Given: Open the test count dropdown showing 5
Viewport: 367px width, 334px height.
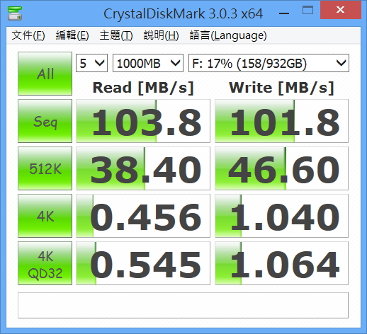Looking at the screenshot, I should (x=91, y=63).
